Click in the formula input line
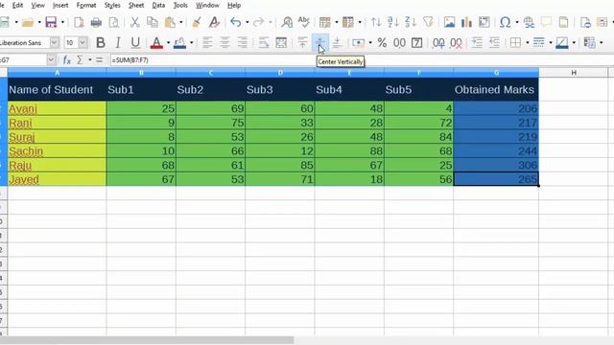This screenshot has width=614, height=345. coord(361,60)
